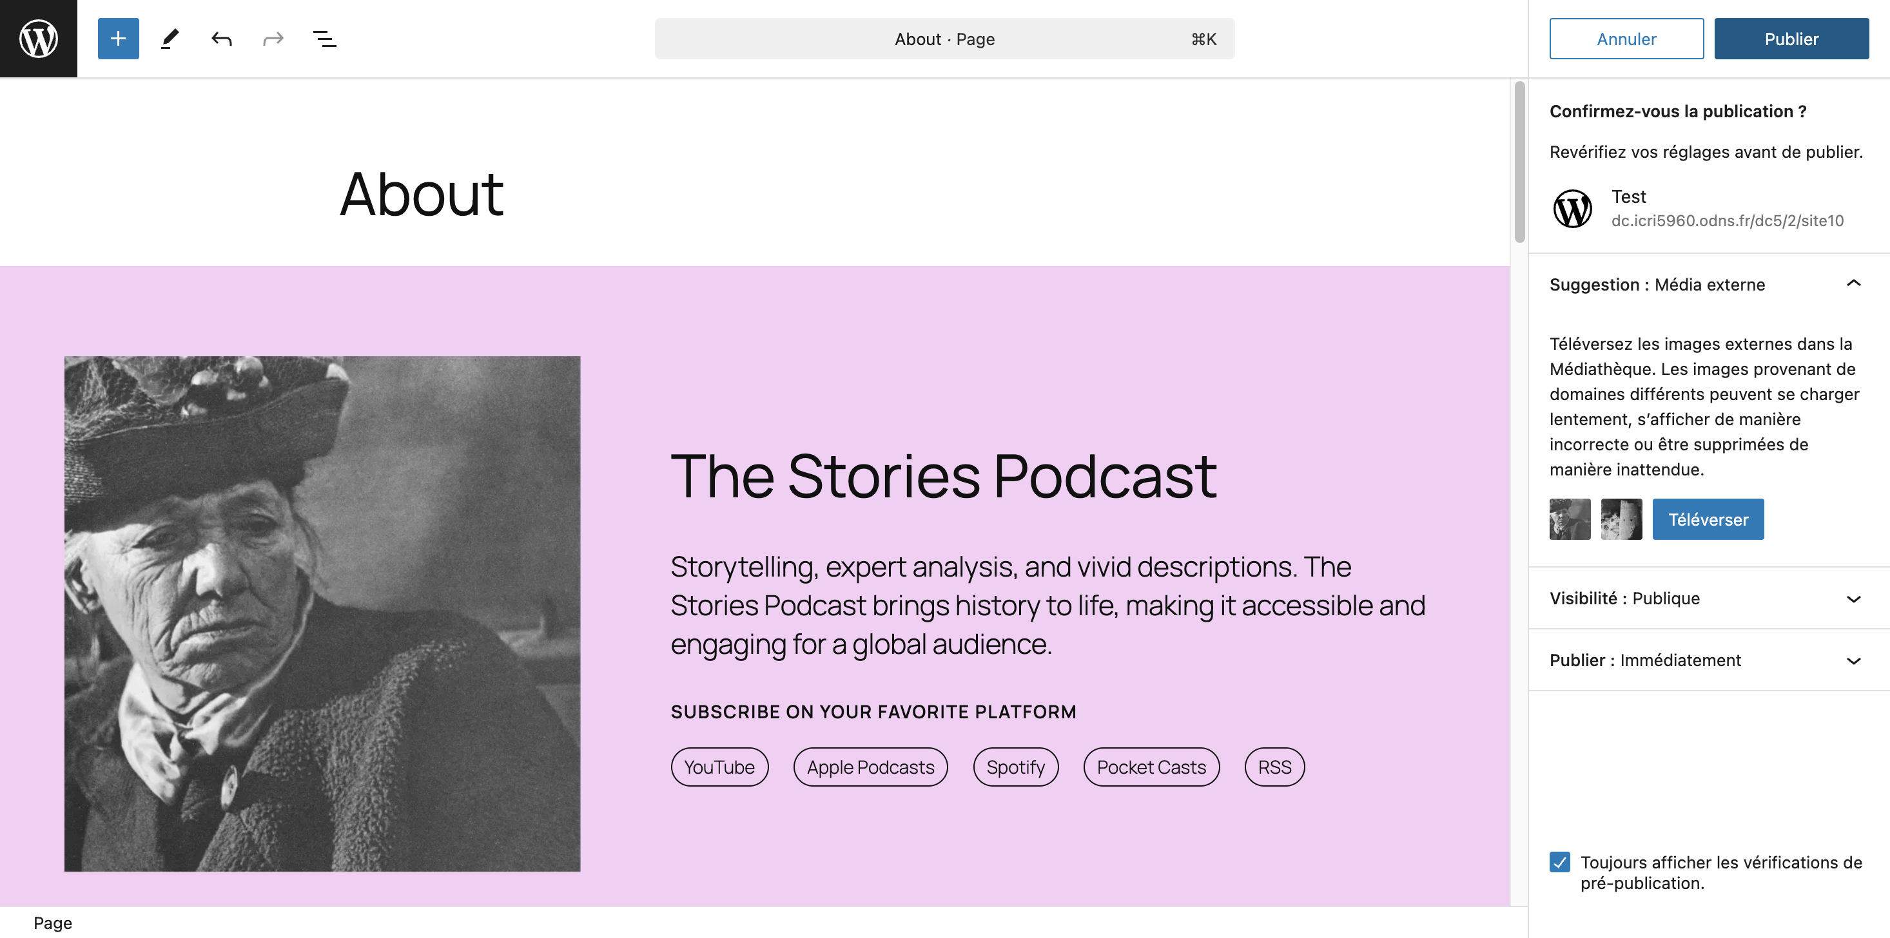Click the editor vertical scrollbar thumb
This screenshot has height=938, width=1890.
1519,161
